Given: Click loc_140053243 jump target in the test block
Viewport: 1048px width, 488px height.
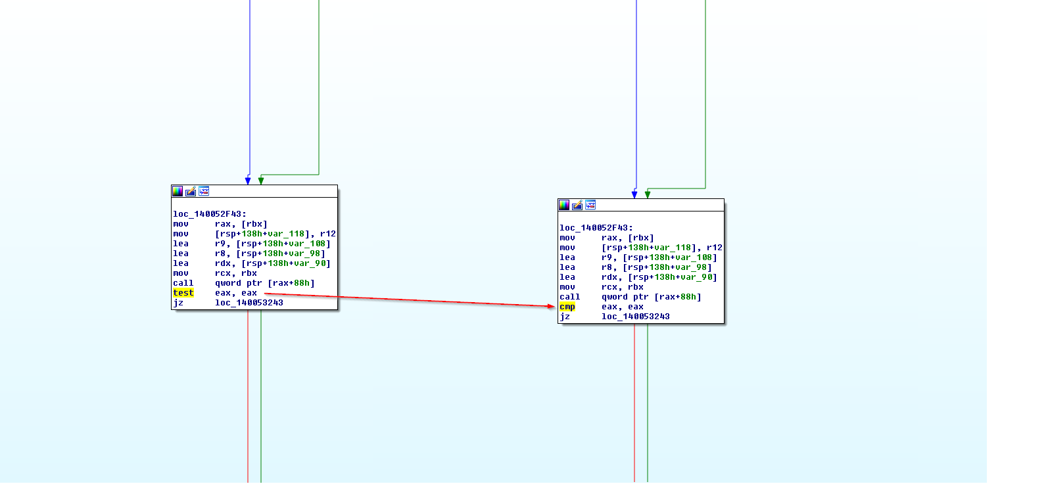Looking at the screenshot, I should click(249, 303).
